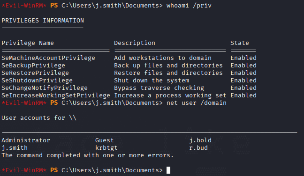
Task: Click the 'net user /domain' command text
Action: coord(197,103)
